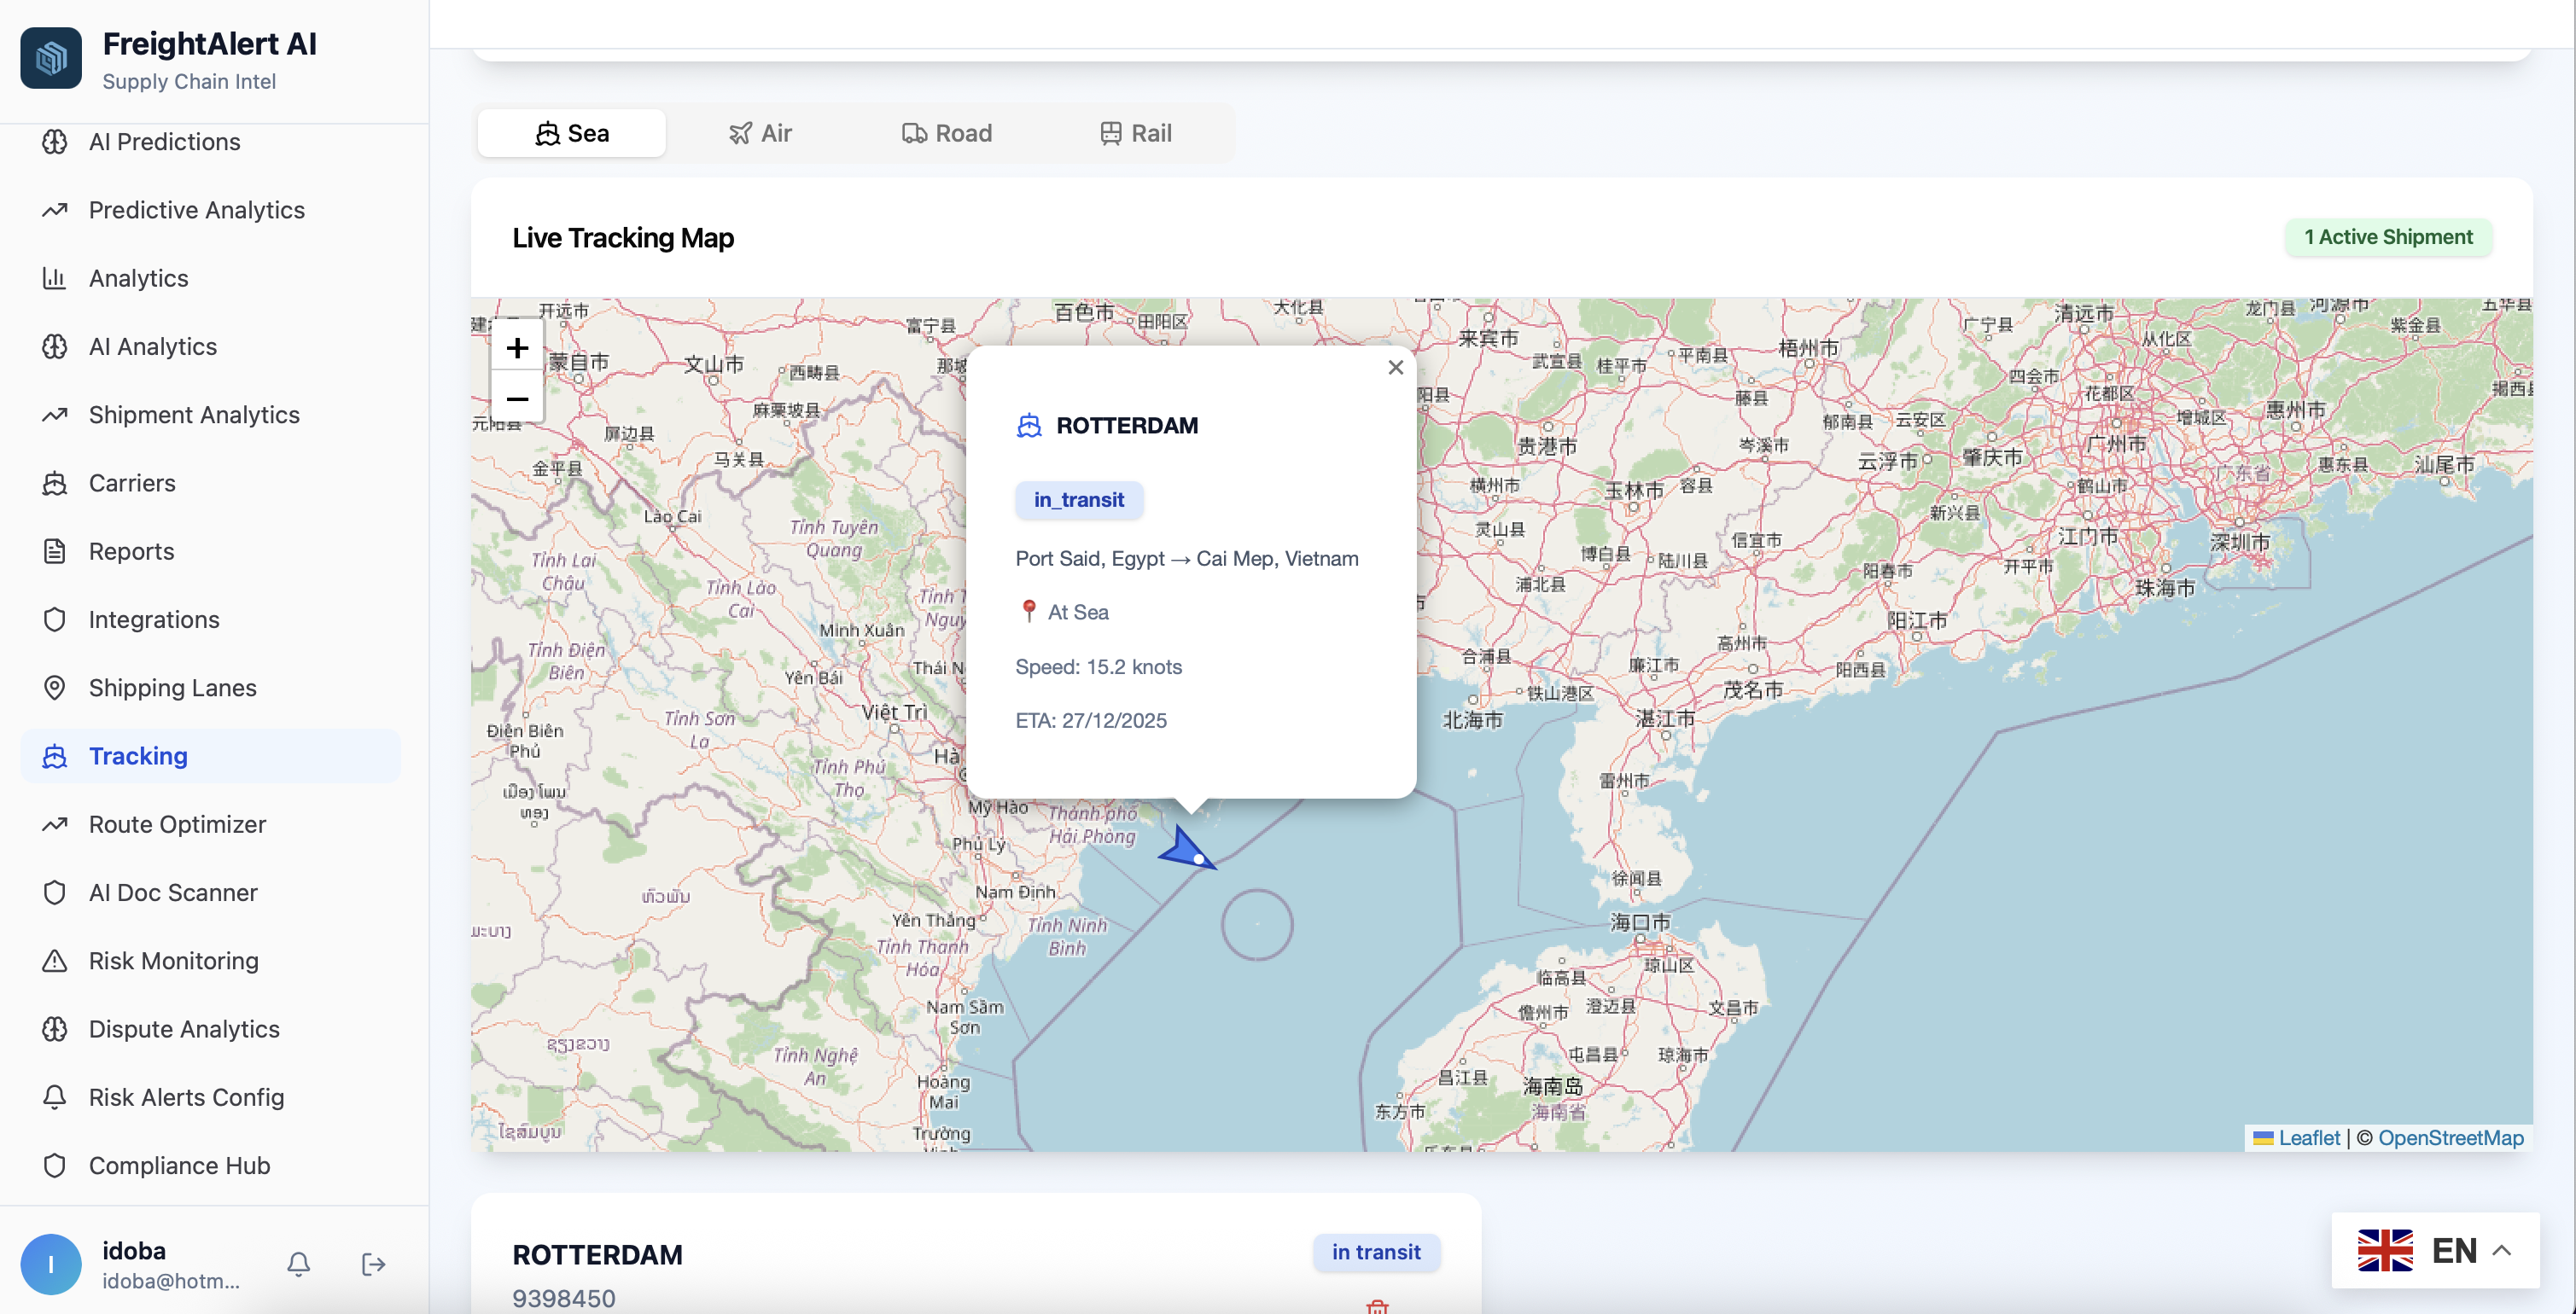Screen dimensions: 2576x1314
Task: Click Dispute Analytics brain icon
Action: click(x=55, y=1029)
